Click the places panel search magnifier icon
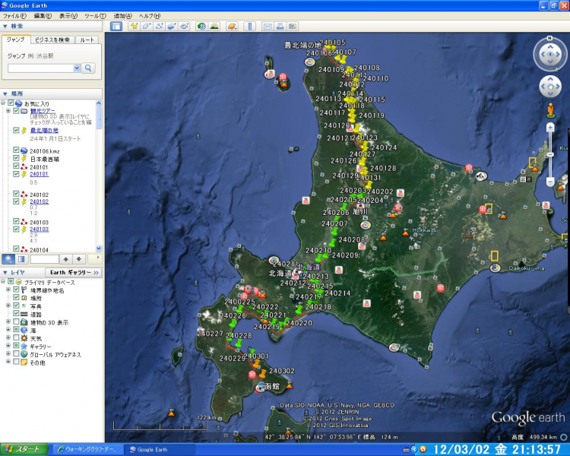570x456 pixels. [x=8, y=259]
